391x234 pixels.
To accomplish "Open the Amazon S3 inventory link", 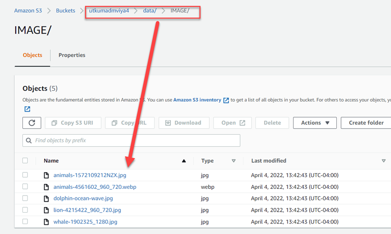I will [197, 100].
